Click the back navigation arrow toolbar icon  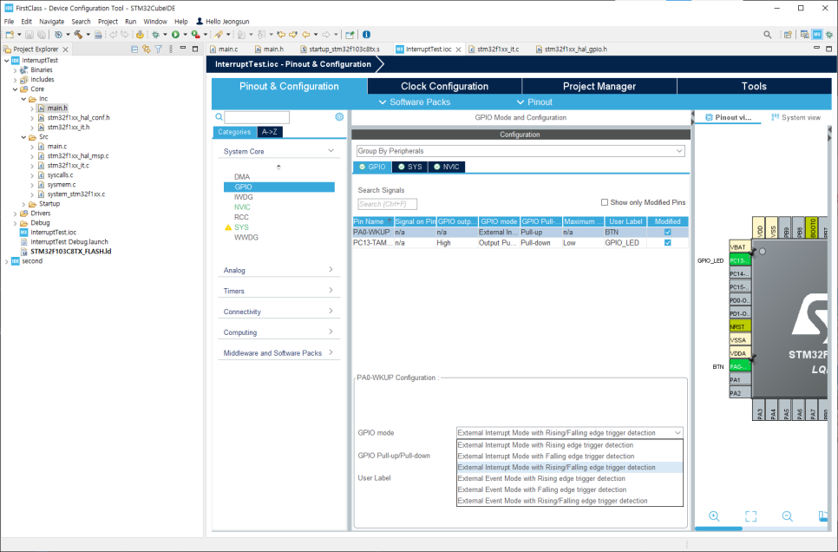[x=305, y=35]
